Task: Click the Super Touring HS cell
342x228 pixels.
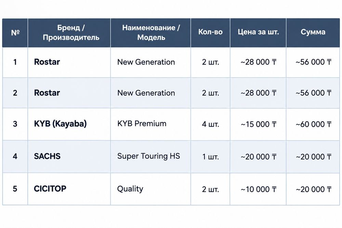Action: [x=151, y=157]
